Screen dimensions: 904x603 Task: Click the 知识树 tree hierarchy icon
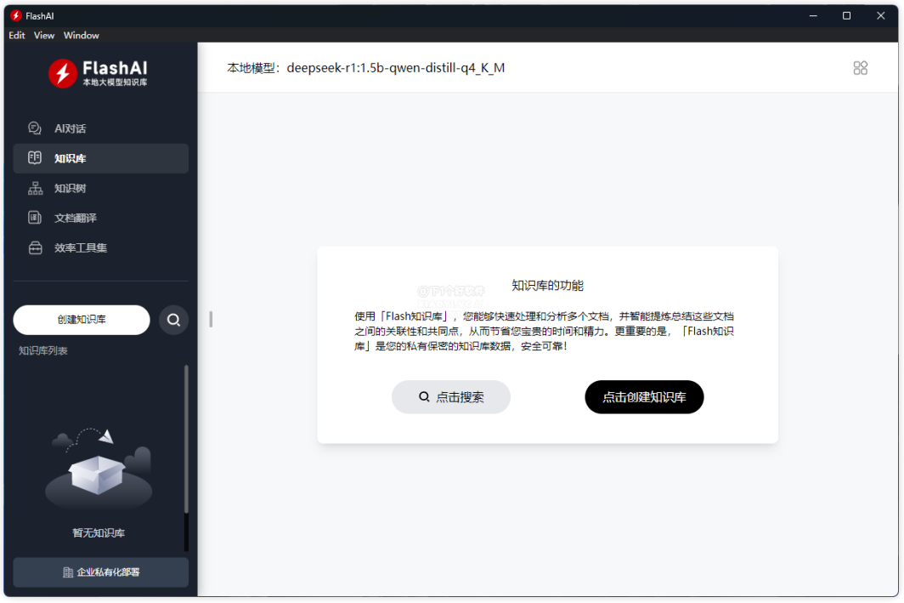35,188
